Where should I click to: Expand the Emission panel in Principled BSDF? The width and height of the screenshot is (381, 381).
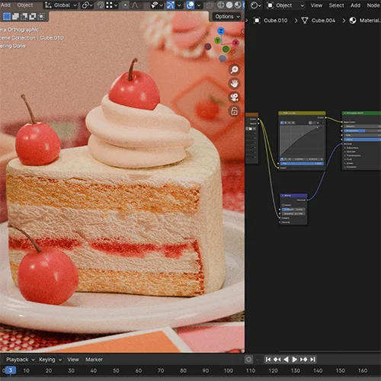click(x=351, y=167)
